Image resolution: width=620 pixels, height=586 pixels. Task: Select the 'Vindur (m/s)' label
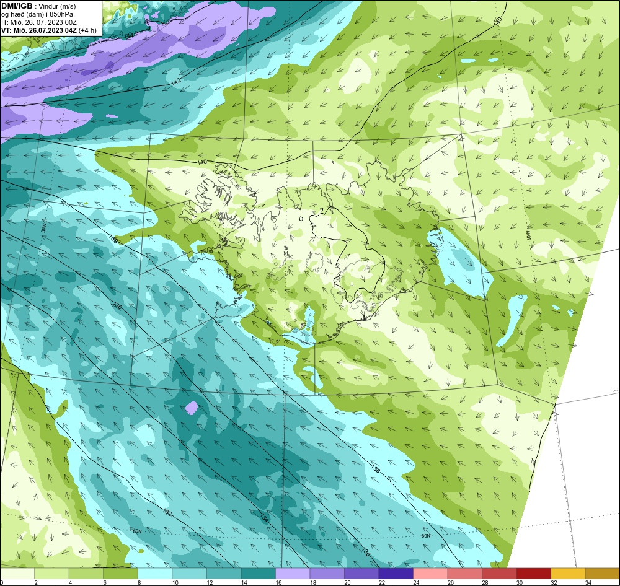pos(57,6)
